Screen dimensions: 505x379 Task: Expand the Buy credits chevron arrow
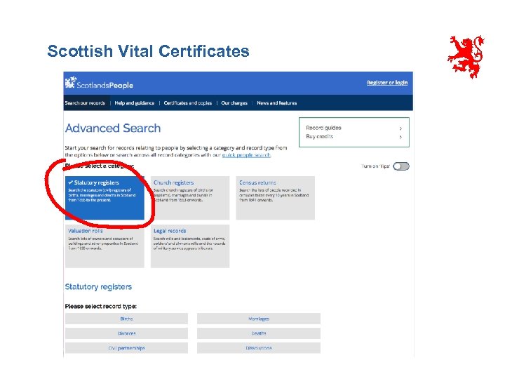tap(400, 137)
